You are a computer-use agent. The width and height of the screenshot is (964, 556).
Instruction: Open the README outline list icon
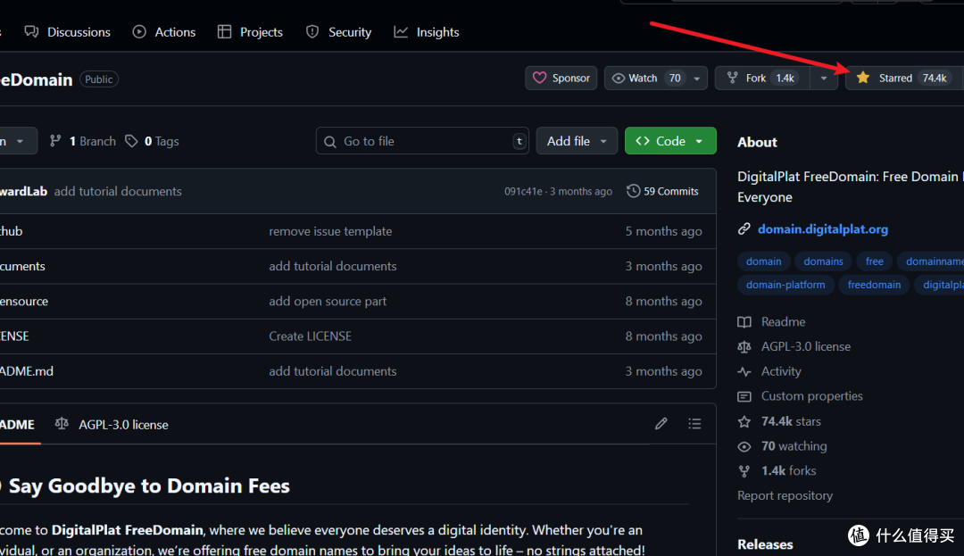[694, 424]
